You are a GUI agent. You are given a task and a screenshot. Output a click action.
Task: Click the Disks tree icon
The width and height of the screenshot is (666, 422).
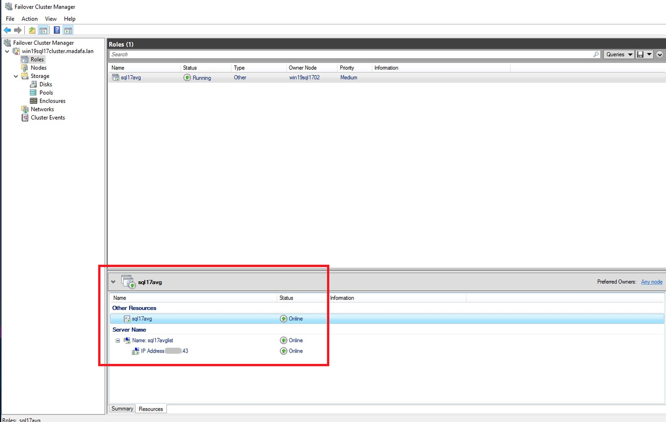pyautogui.click(x=33, y=84)
